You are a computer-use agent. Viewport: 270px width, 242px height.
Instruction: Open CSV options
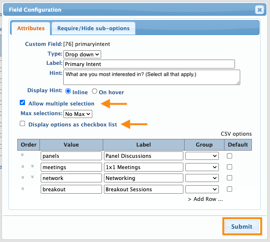coord(236,134)
